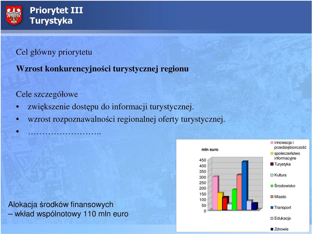312x234 pixels.
Task: Click 'Alokacja środków finansowych' text
Action: [61, 204]
